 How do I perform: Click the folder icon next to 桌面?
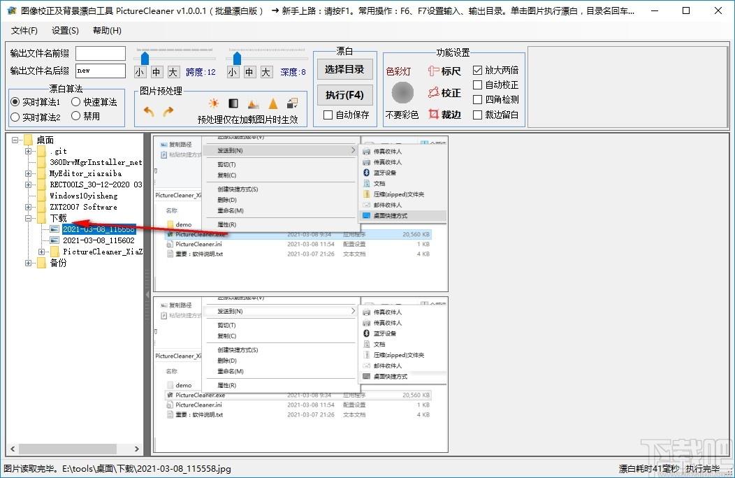28,140
